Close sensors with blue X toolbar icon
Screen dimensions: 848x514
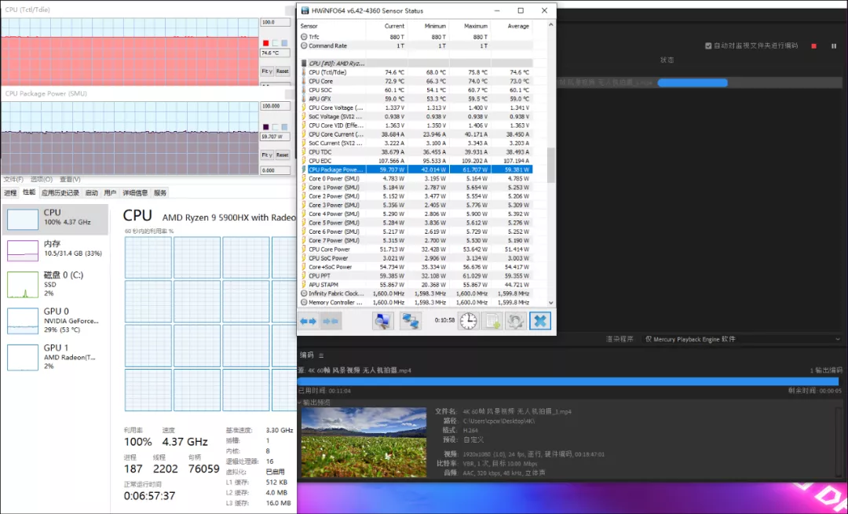coord(539,321)
